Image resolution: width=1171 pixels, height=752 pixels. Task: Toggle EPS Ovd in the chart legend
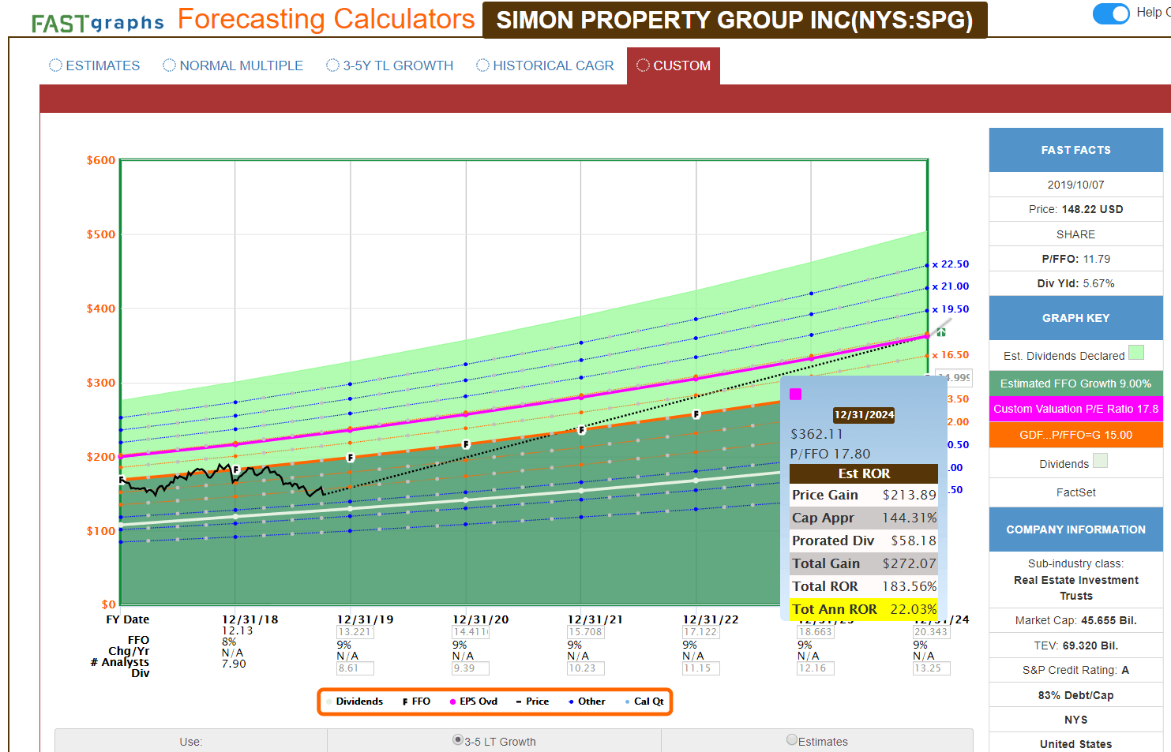(x=474, y=701)
